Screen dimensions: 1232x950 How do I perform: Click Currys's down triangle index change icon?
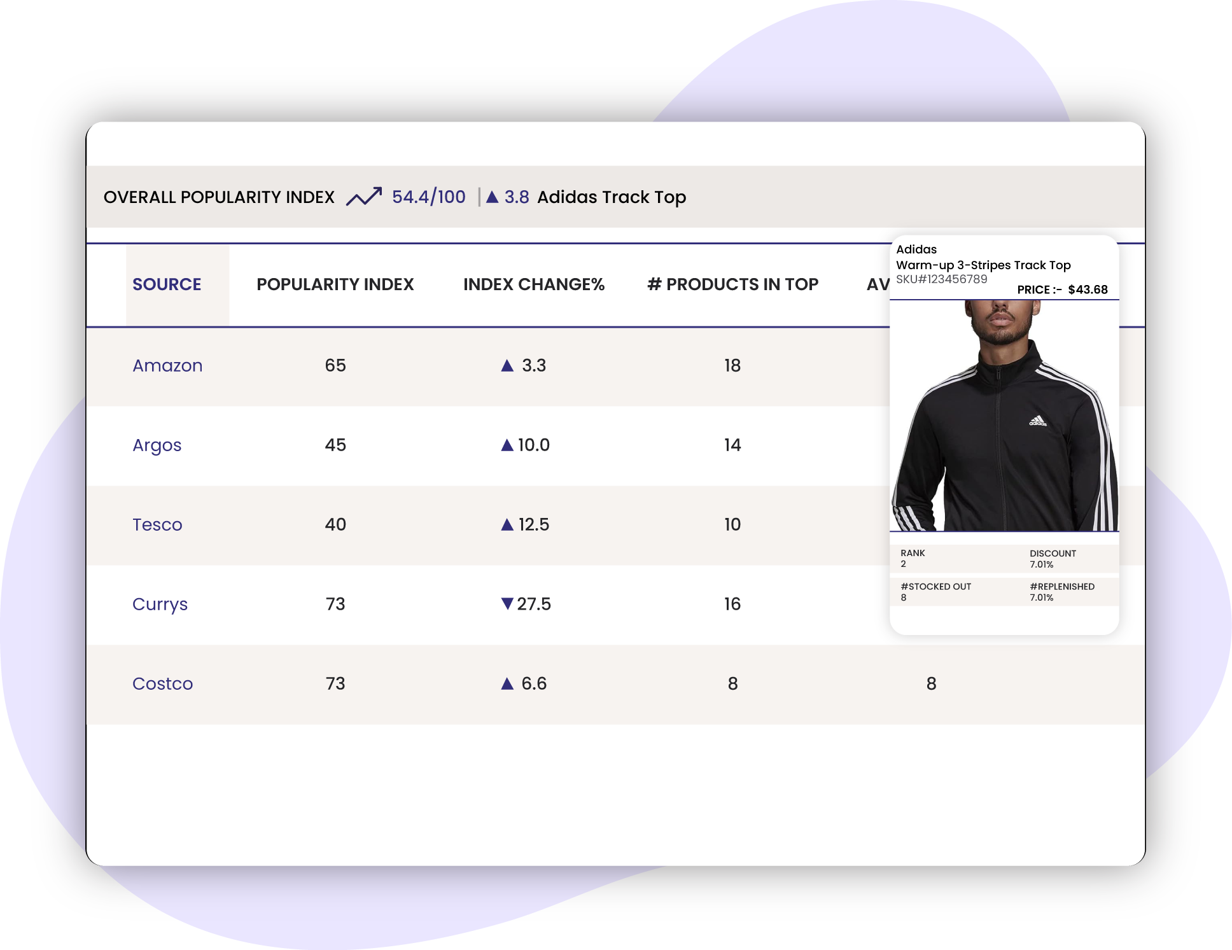[x=507, y=603]
